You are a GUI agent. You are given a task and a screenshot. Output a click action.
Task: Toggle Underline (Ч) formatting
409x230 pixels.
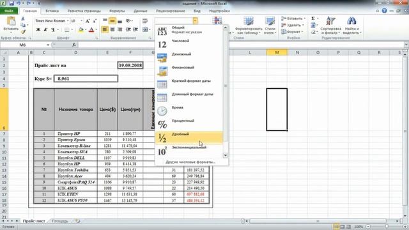tap(53, 30)
